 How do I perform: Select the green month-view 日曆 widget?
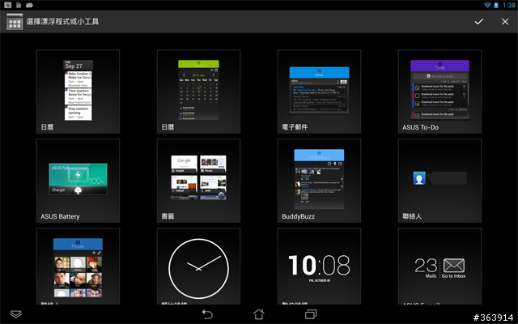198,92
